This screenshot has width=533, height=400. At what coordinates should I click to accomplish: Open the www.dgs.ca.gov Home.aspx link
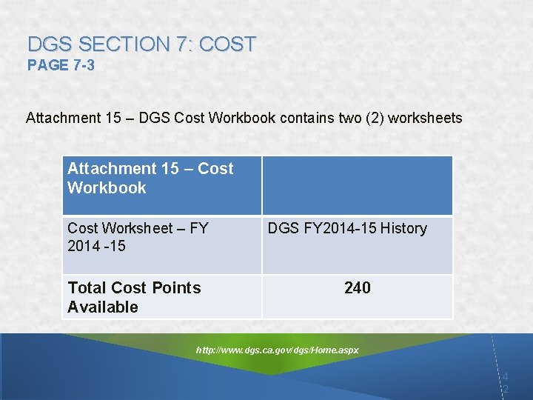tap(277, 350)
